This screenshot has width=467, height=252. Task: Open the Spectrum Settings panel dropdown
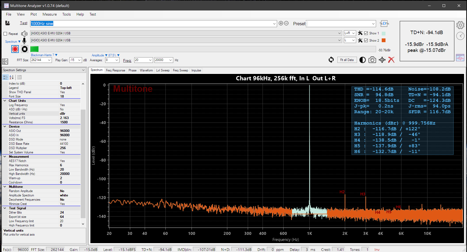(x=83, y=70)
